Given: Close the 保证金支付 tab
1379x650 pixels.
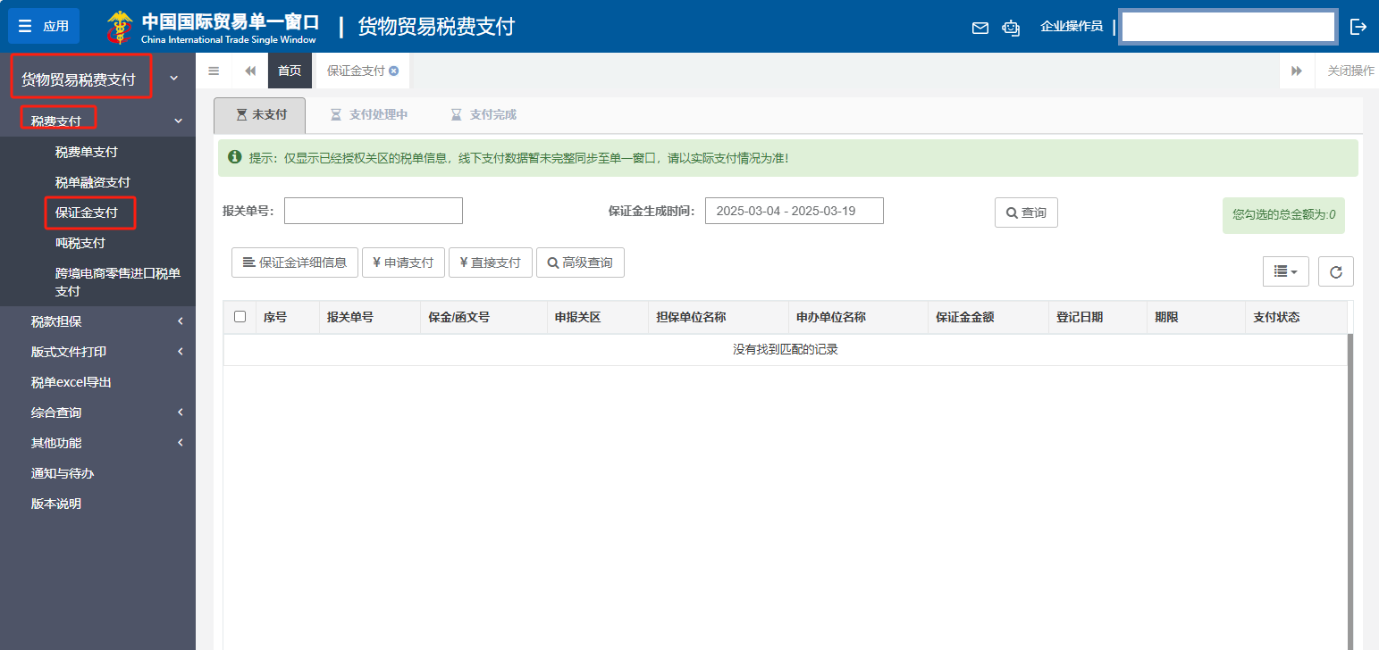Looking at the screenshot, I should 393,71.
